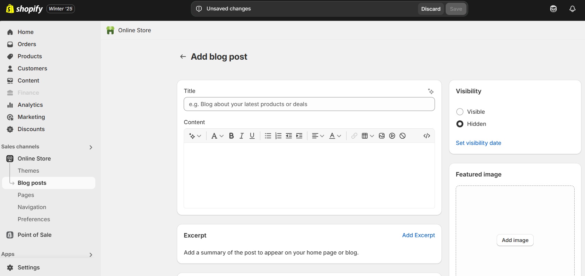The height and width of the screenshot is (276, 585).
Task: Open the insert table dropdown
Action: [x=368, y=136]
